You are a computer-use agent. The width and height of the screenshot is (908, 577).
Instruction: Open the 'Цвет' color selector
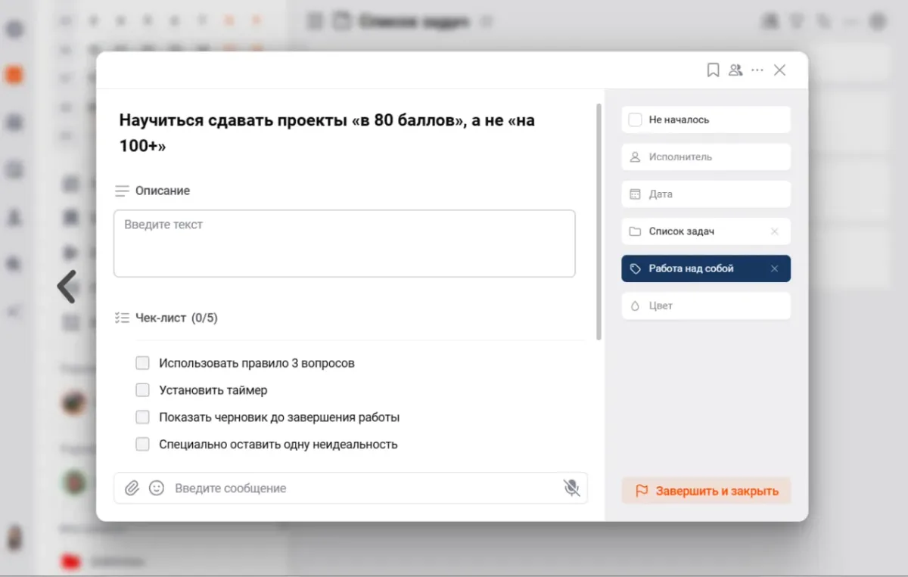click(x=705, y=306)
